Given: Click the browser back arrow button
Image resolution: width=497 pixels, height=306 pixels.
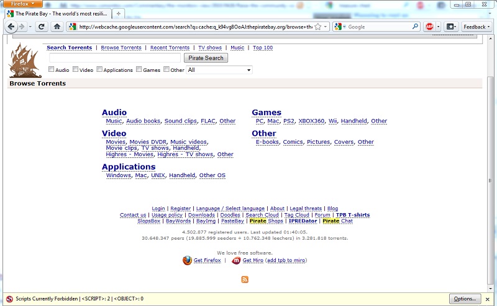Looking at the screenshot, I should (x=11, y=27).
